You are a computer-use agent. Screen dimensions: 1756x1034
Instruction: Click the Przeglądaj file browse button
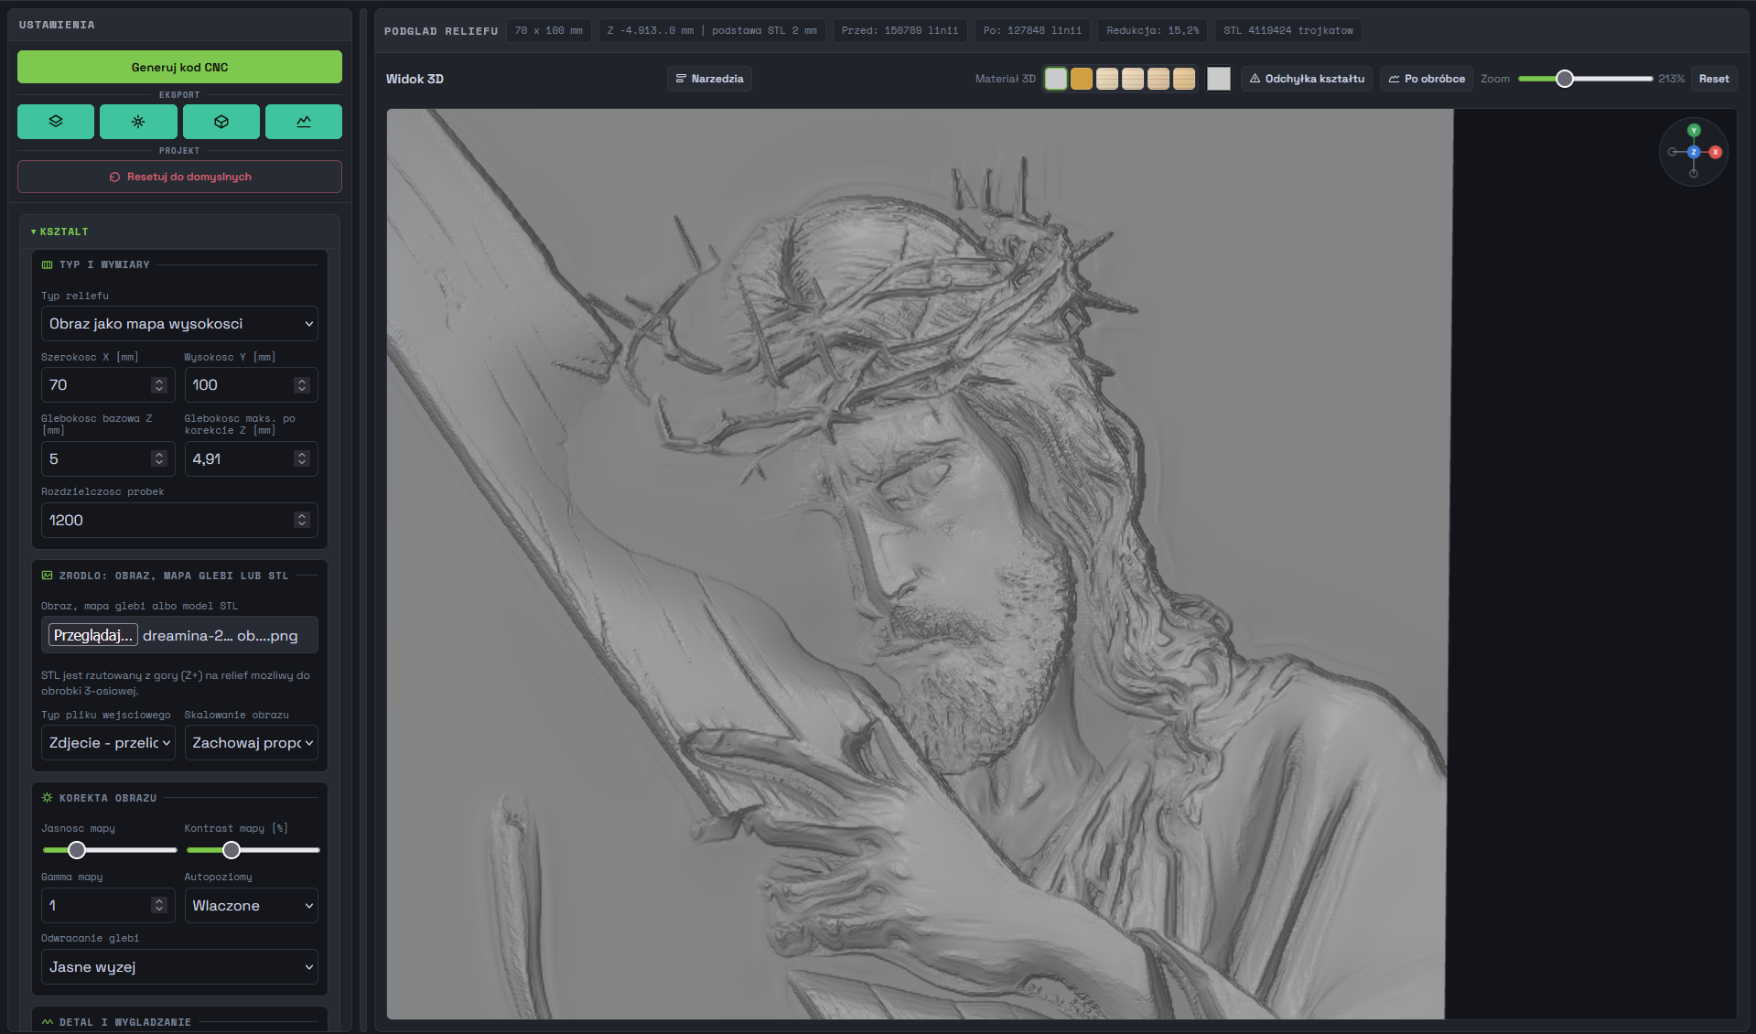[92, 635]
